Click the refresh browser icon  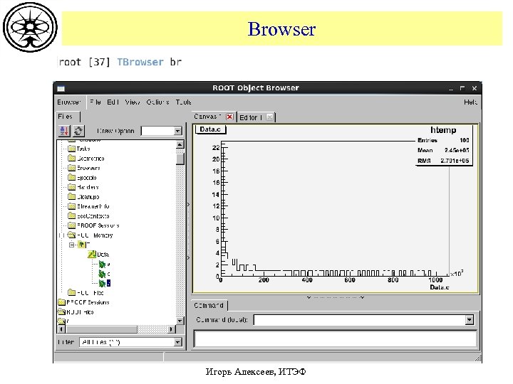coord(78,131)
